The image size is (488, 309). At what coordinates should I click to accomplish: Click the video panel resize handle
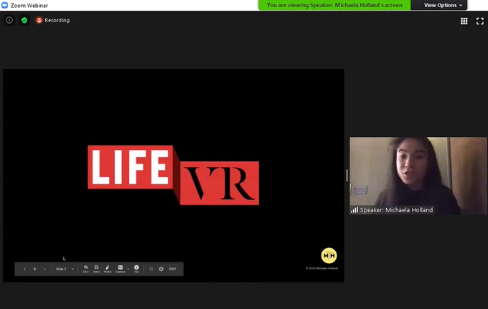click(347, 176)
